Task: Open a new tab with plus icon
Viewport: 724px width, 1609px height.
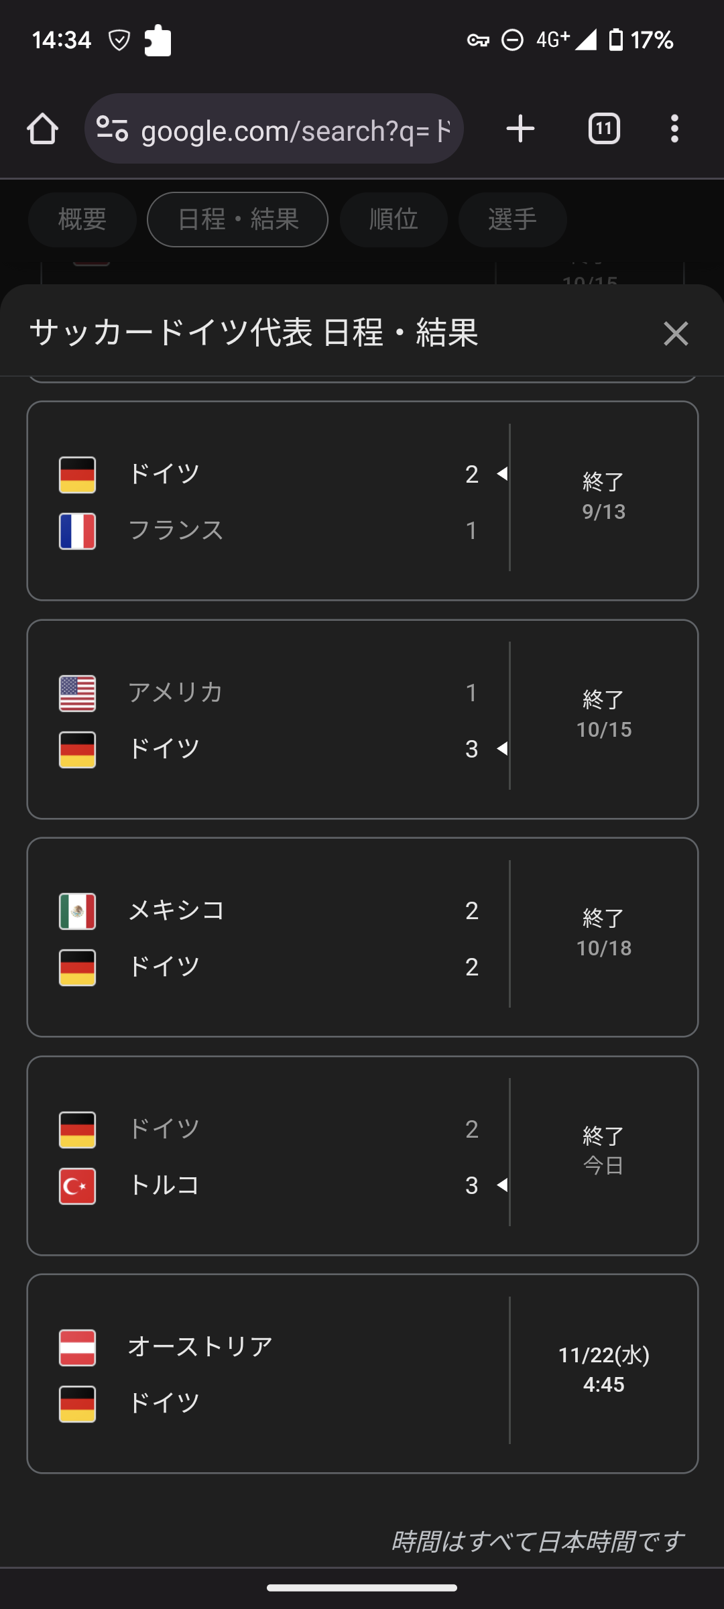Action: point(520,129)
